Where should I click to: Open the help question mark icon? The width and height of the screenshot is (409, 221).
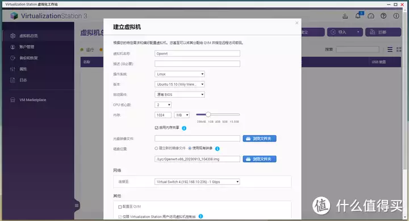383,16
